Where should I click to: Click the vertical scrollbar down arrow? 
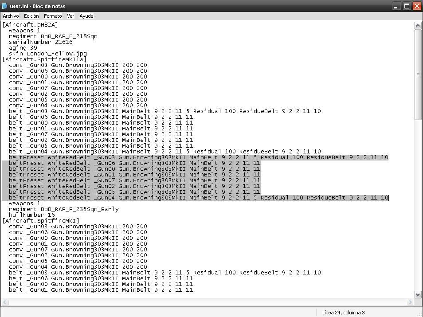[x=418, y=294]
